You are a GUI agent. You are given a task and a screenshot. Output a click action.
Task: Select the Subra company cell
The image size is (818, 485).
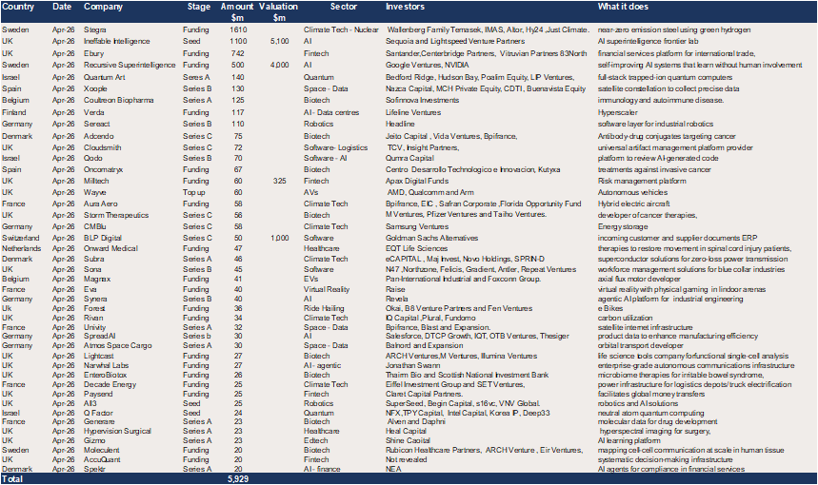click(94, 259)
